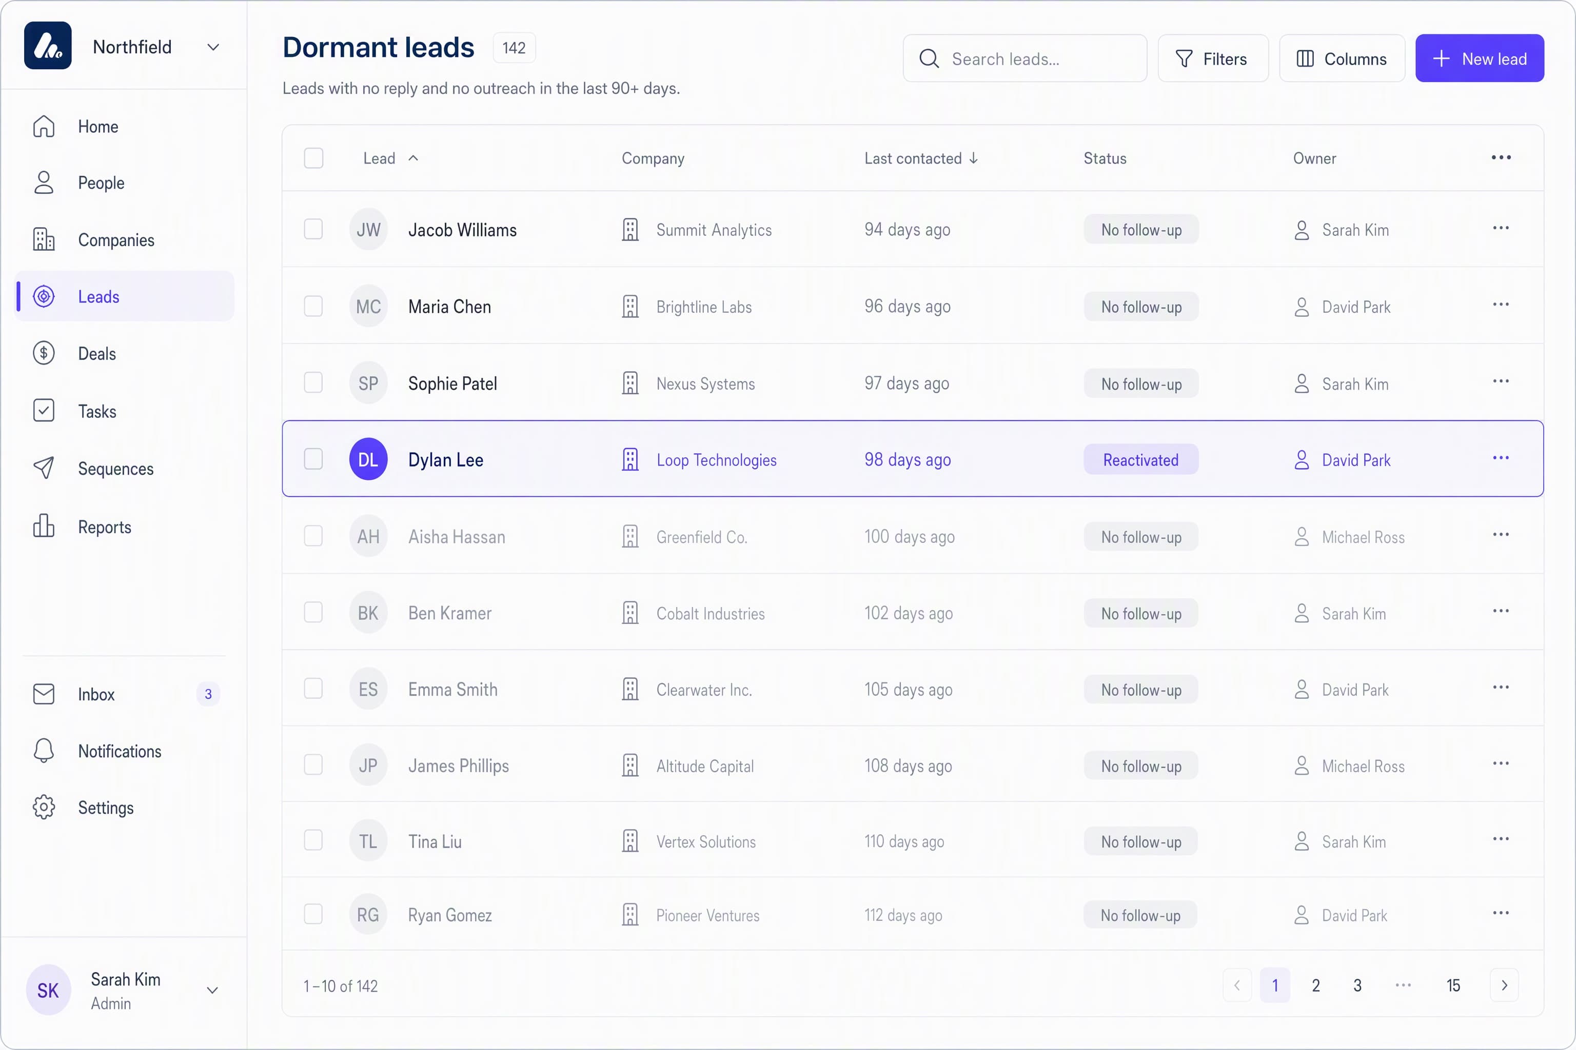Go to the next page arrow

coord(1504,986)
